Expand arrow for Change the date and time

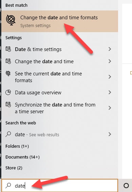[110, 61]
